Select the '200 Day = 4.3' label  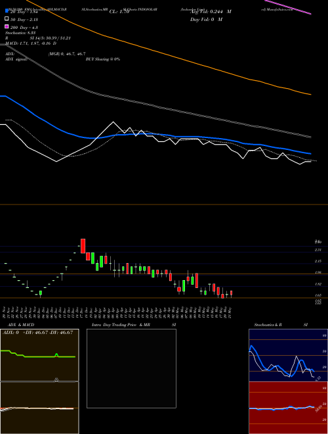[x=24, y=28]
